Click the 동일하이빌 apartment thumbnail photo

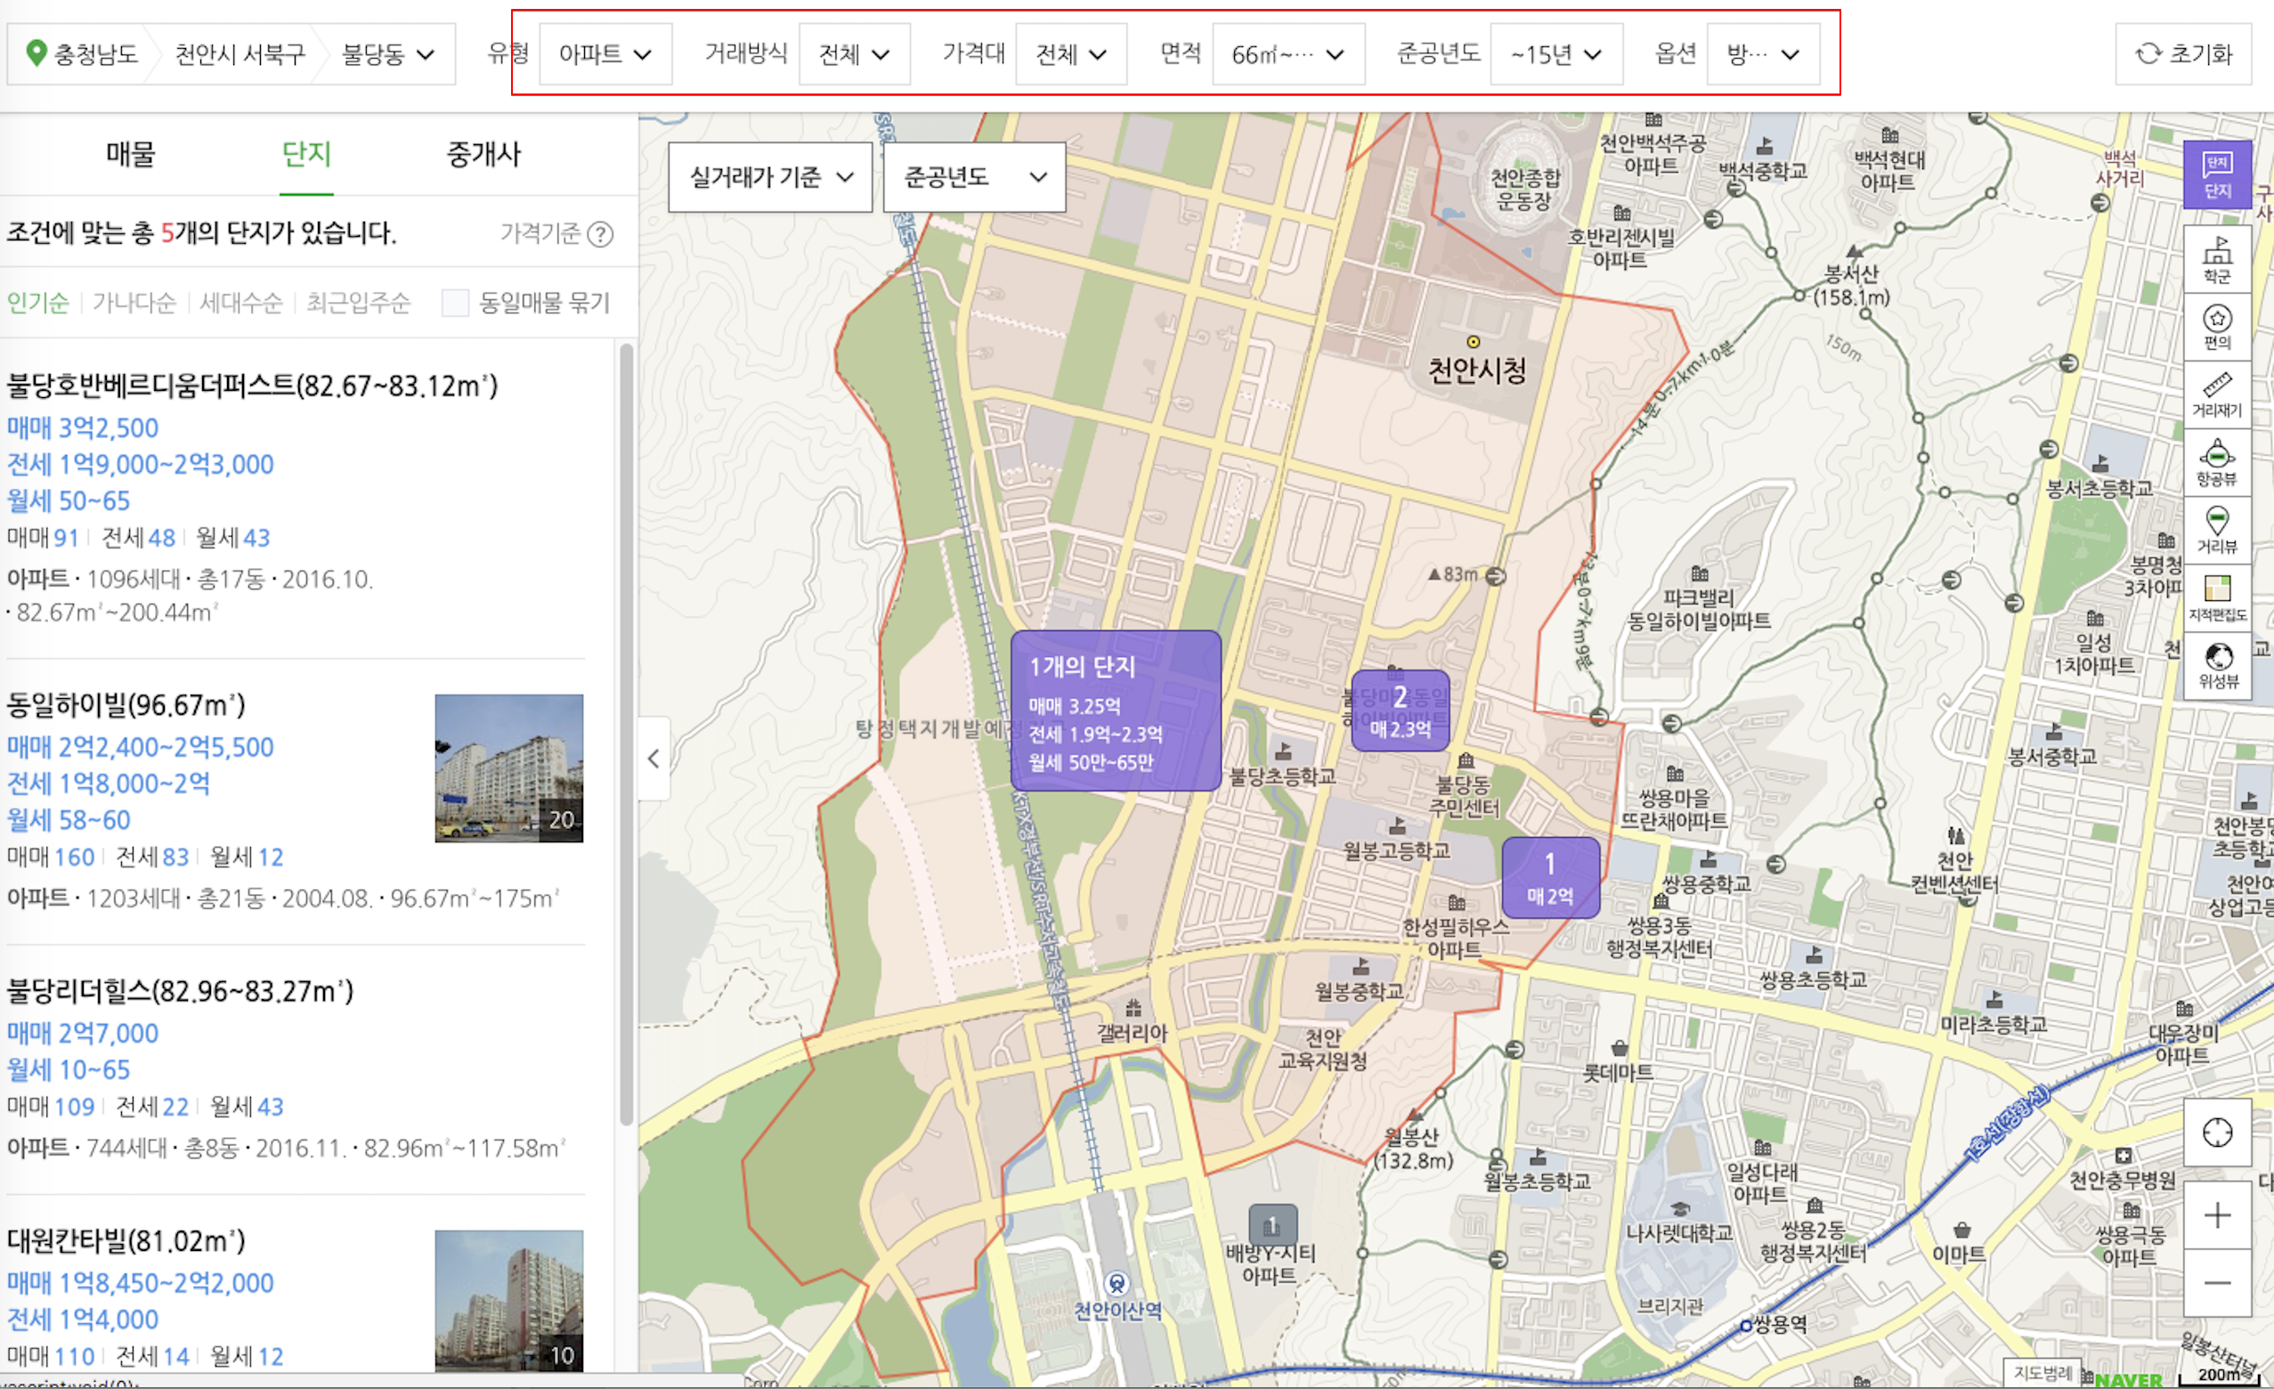coord(508,768)
